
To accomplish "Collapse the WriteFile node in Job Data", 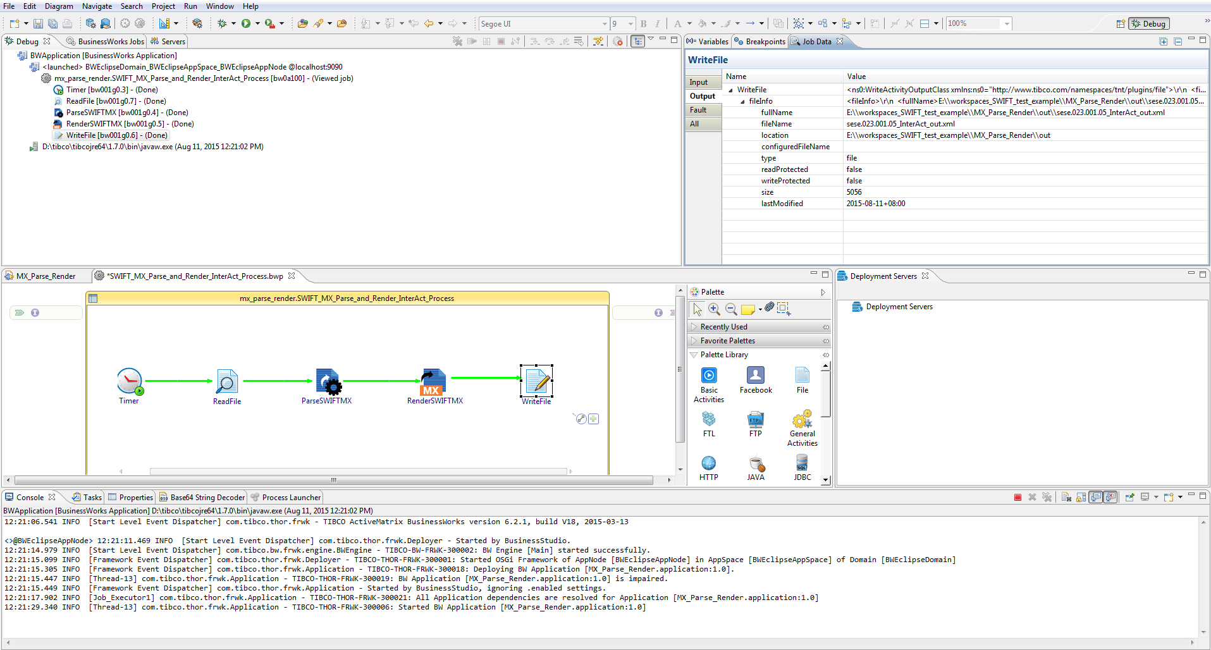I will pos(730,90).
